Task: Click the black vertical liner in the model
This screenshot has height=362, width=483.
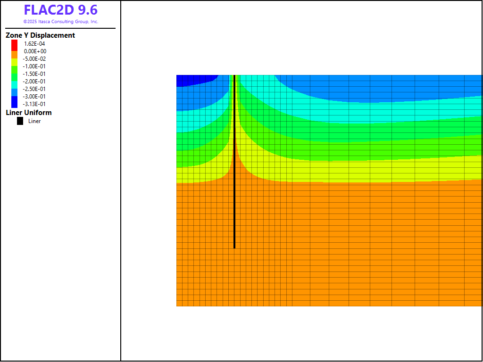Action: pyautogui.click(x=234, y=189)
